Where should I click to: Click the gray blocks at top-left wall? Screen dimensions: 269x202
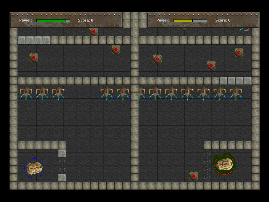point(34,40)
